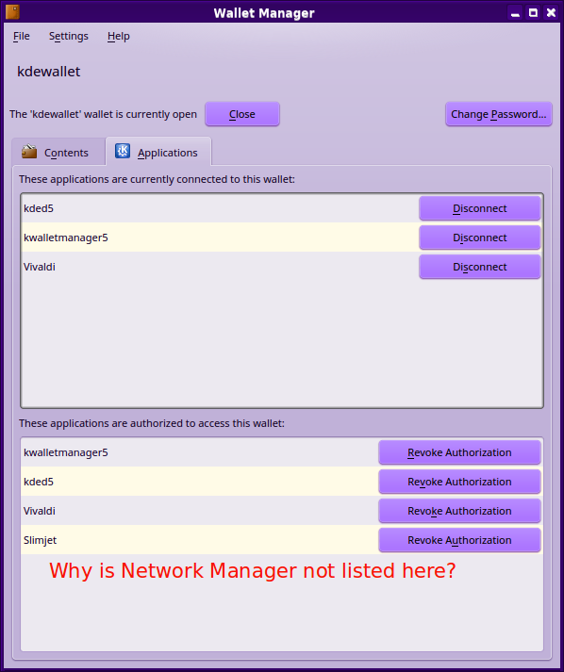Screen dimensions: 564x672
Task: Revoke authorization for kded5
Action: click(x=459, y=482)
